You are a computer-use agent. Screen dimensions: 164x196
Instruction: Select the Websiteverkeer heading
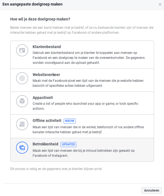(x=46, y=75)
